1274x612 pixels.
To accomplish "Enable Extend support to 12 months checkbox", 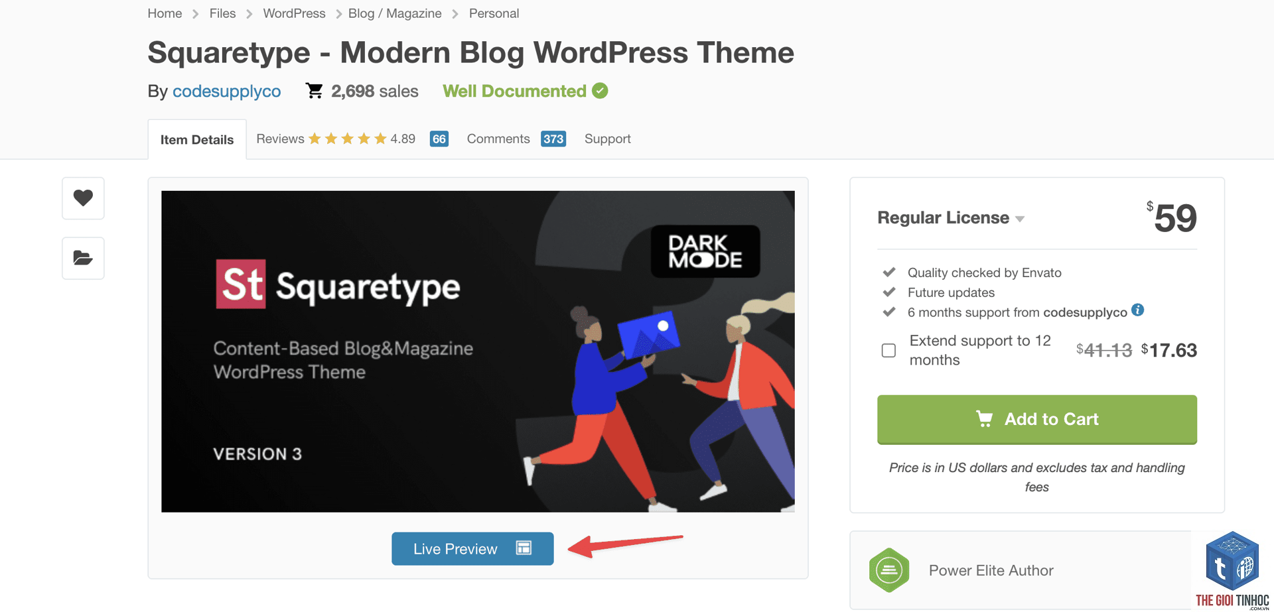I will coord(888,350).
